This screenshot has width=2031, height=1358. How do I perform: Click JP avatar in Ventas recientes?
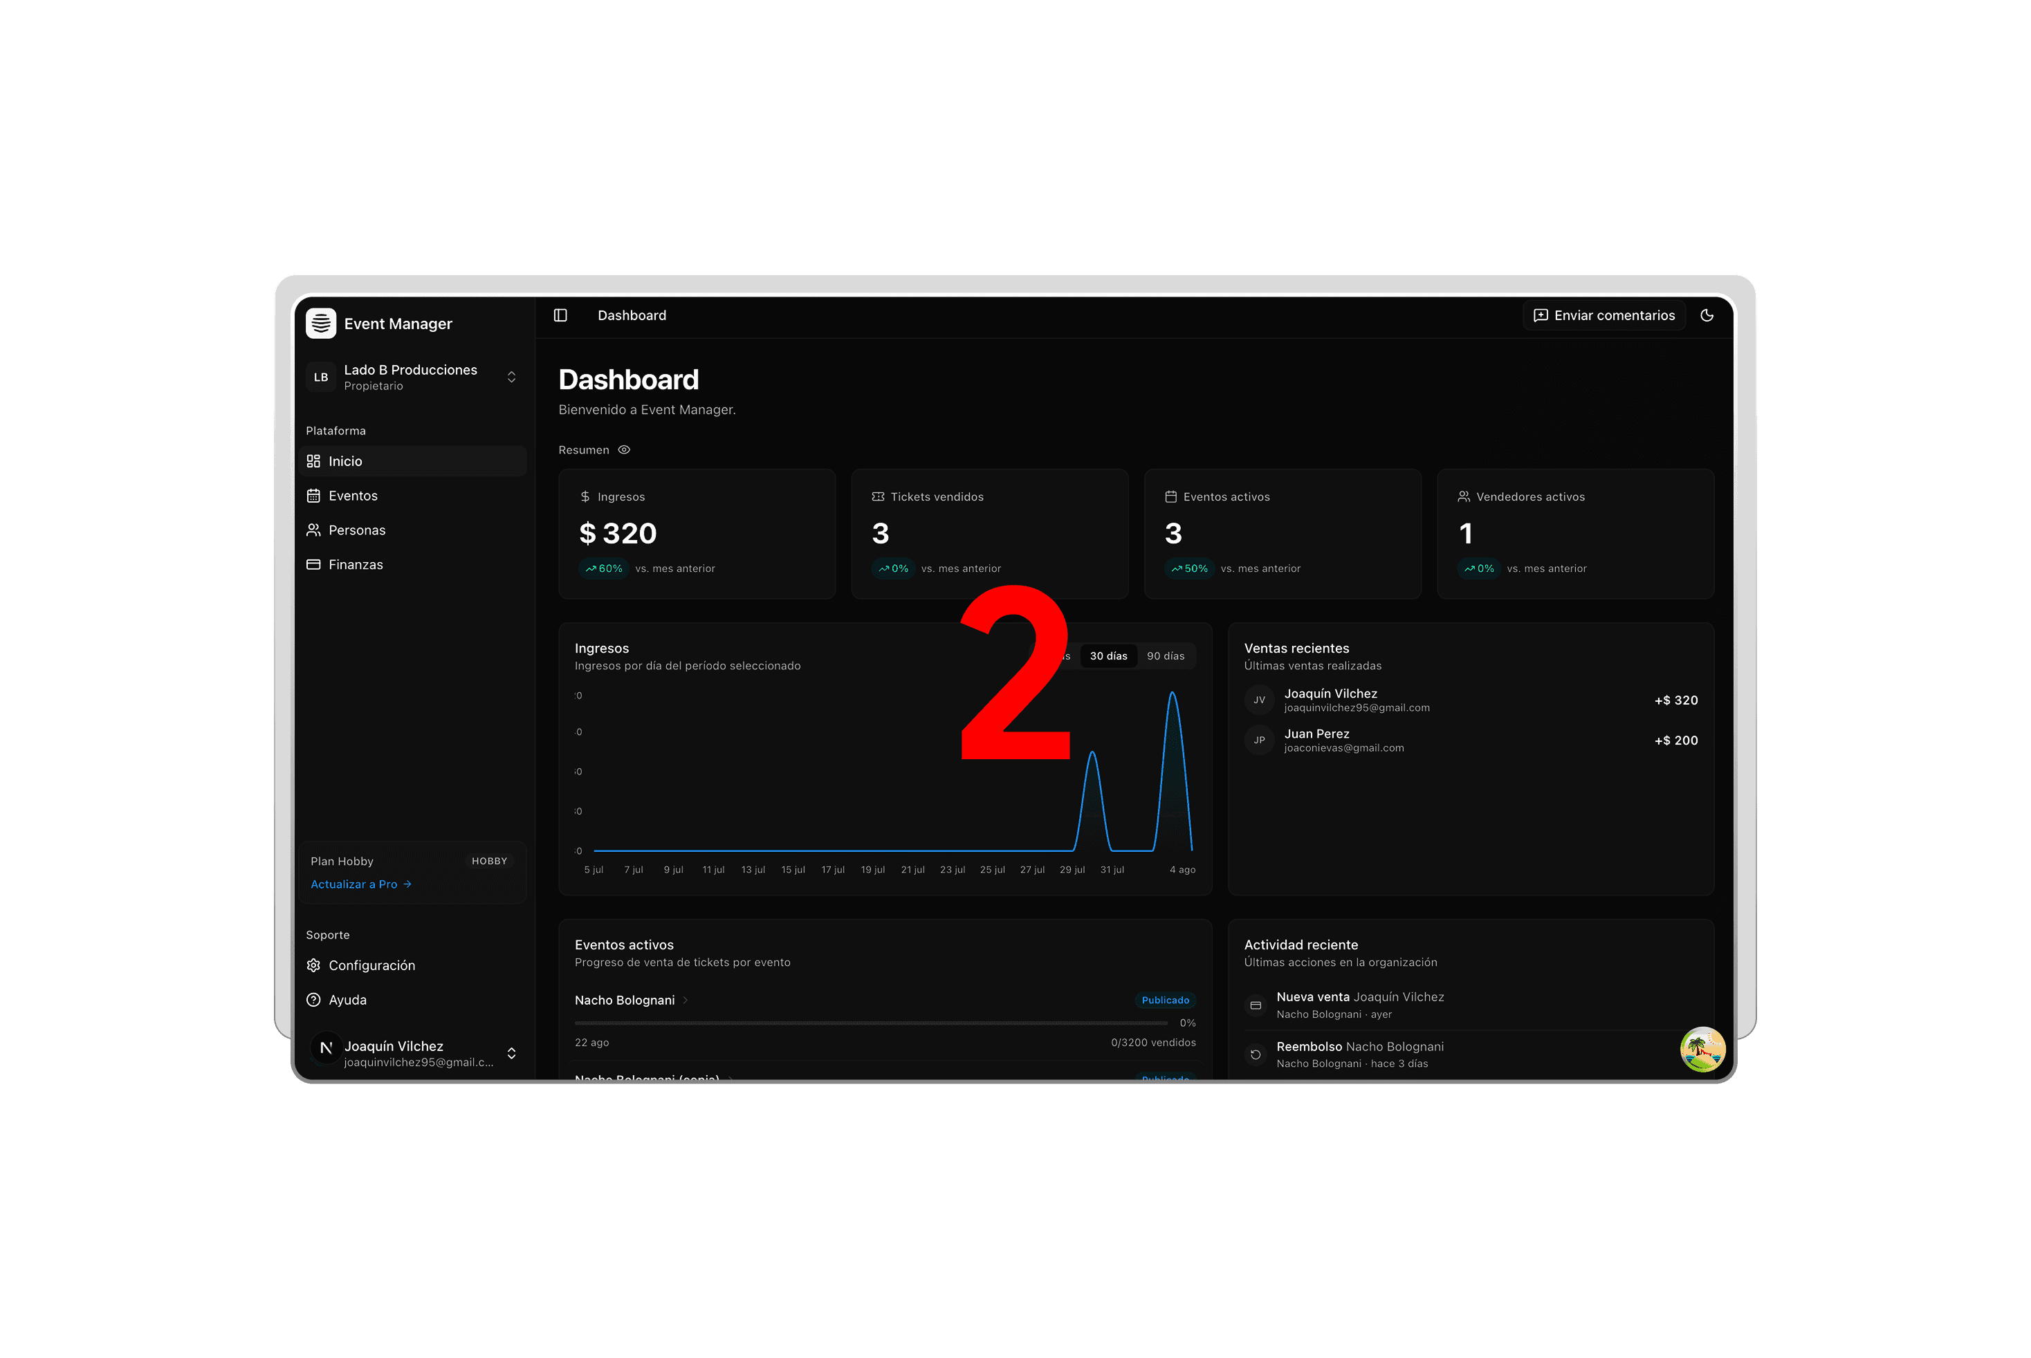(x=1259, y=740)
